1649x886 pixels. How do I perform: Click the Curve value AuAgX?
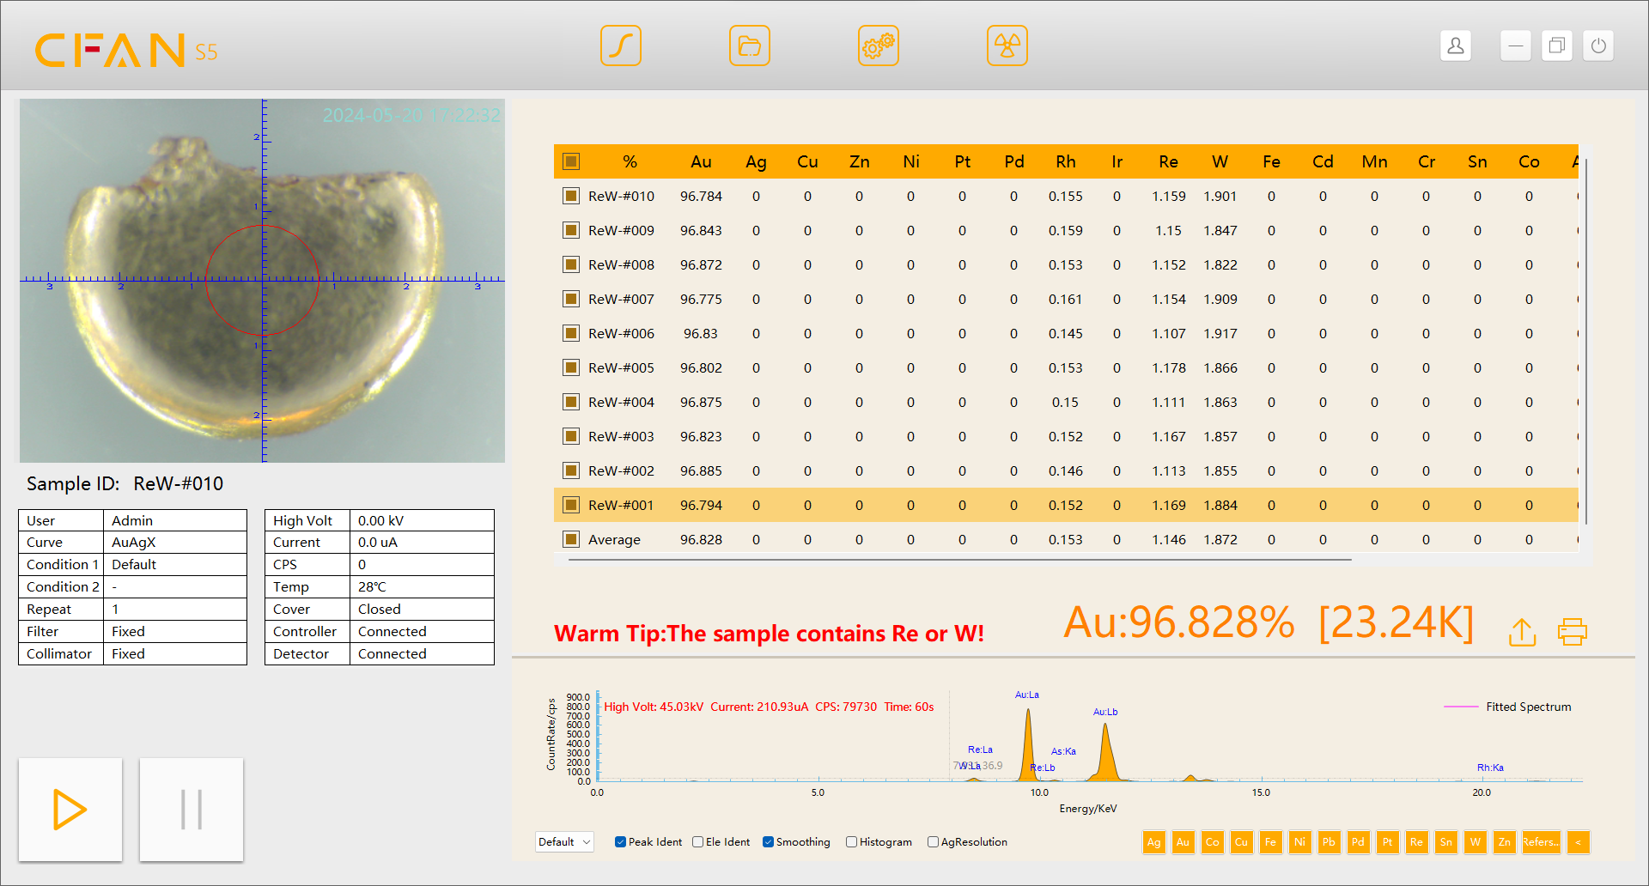(x=133, y=543)
